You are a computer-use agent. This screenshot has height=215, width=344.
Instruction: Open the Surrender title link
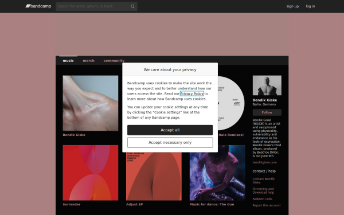click(x=72, y=205)
